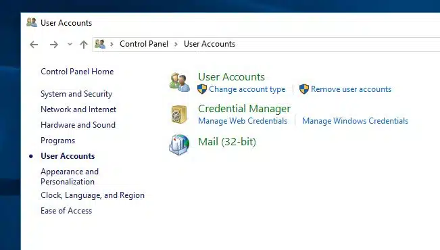Open the Ease of Access category
This screenshot has width=440, height=250.
(x=66, y=211)
